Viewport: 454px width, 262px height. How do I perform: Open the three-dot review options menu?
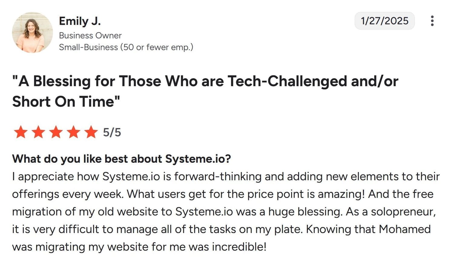432,21
